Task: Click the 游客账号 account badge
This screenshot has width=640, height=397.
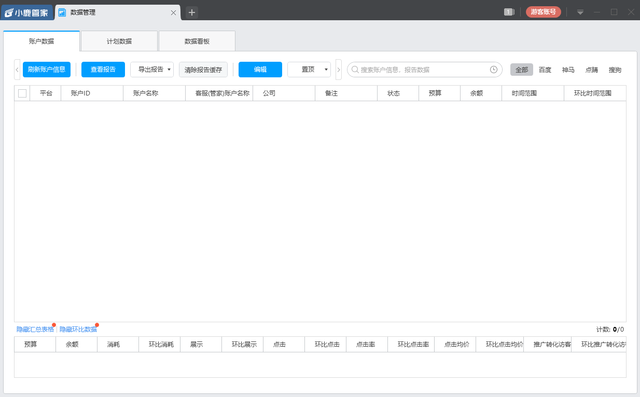Action: [543, 11]
